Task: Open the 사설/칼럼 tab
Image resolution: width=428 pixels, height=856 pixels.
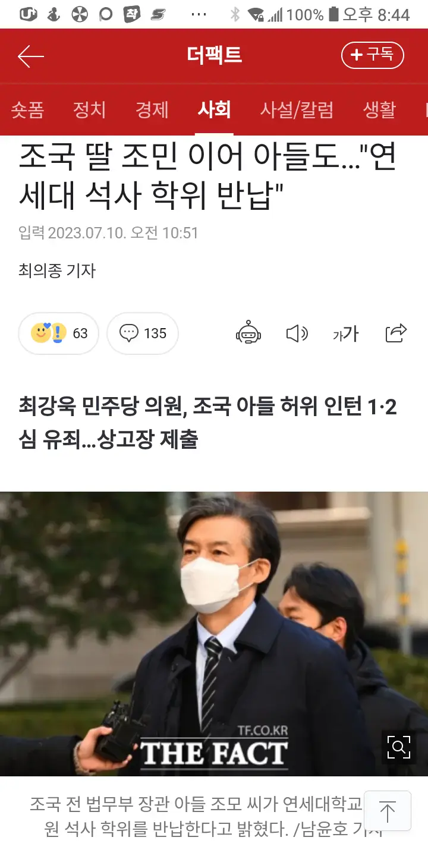Action: point(297,109)
